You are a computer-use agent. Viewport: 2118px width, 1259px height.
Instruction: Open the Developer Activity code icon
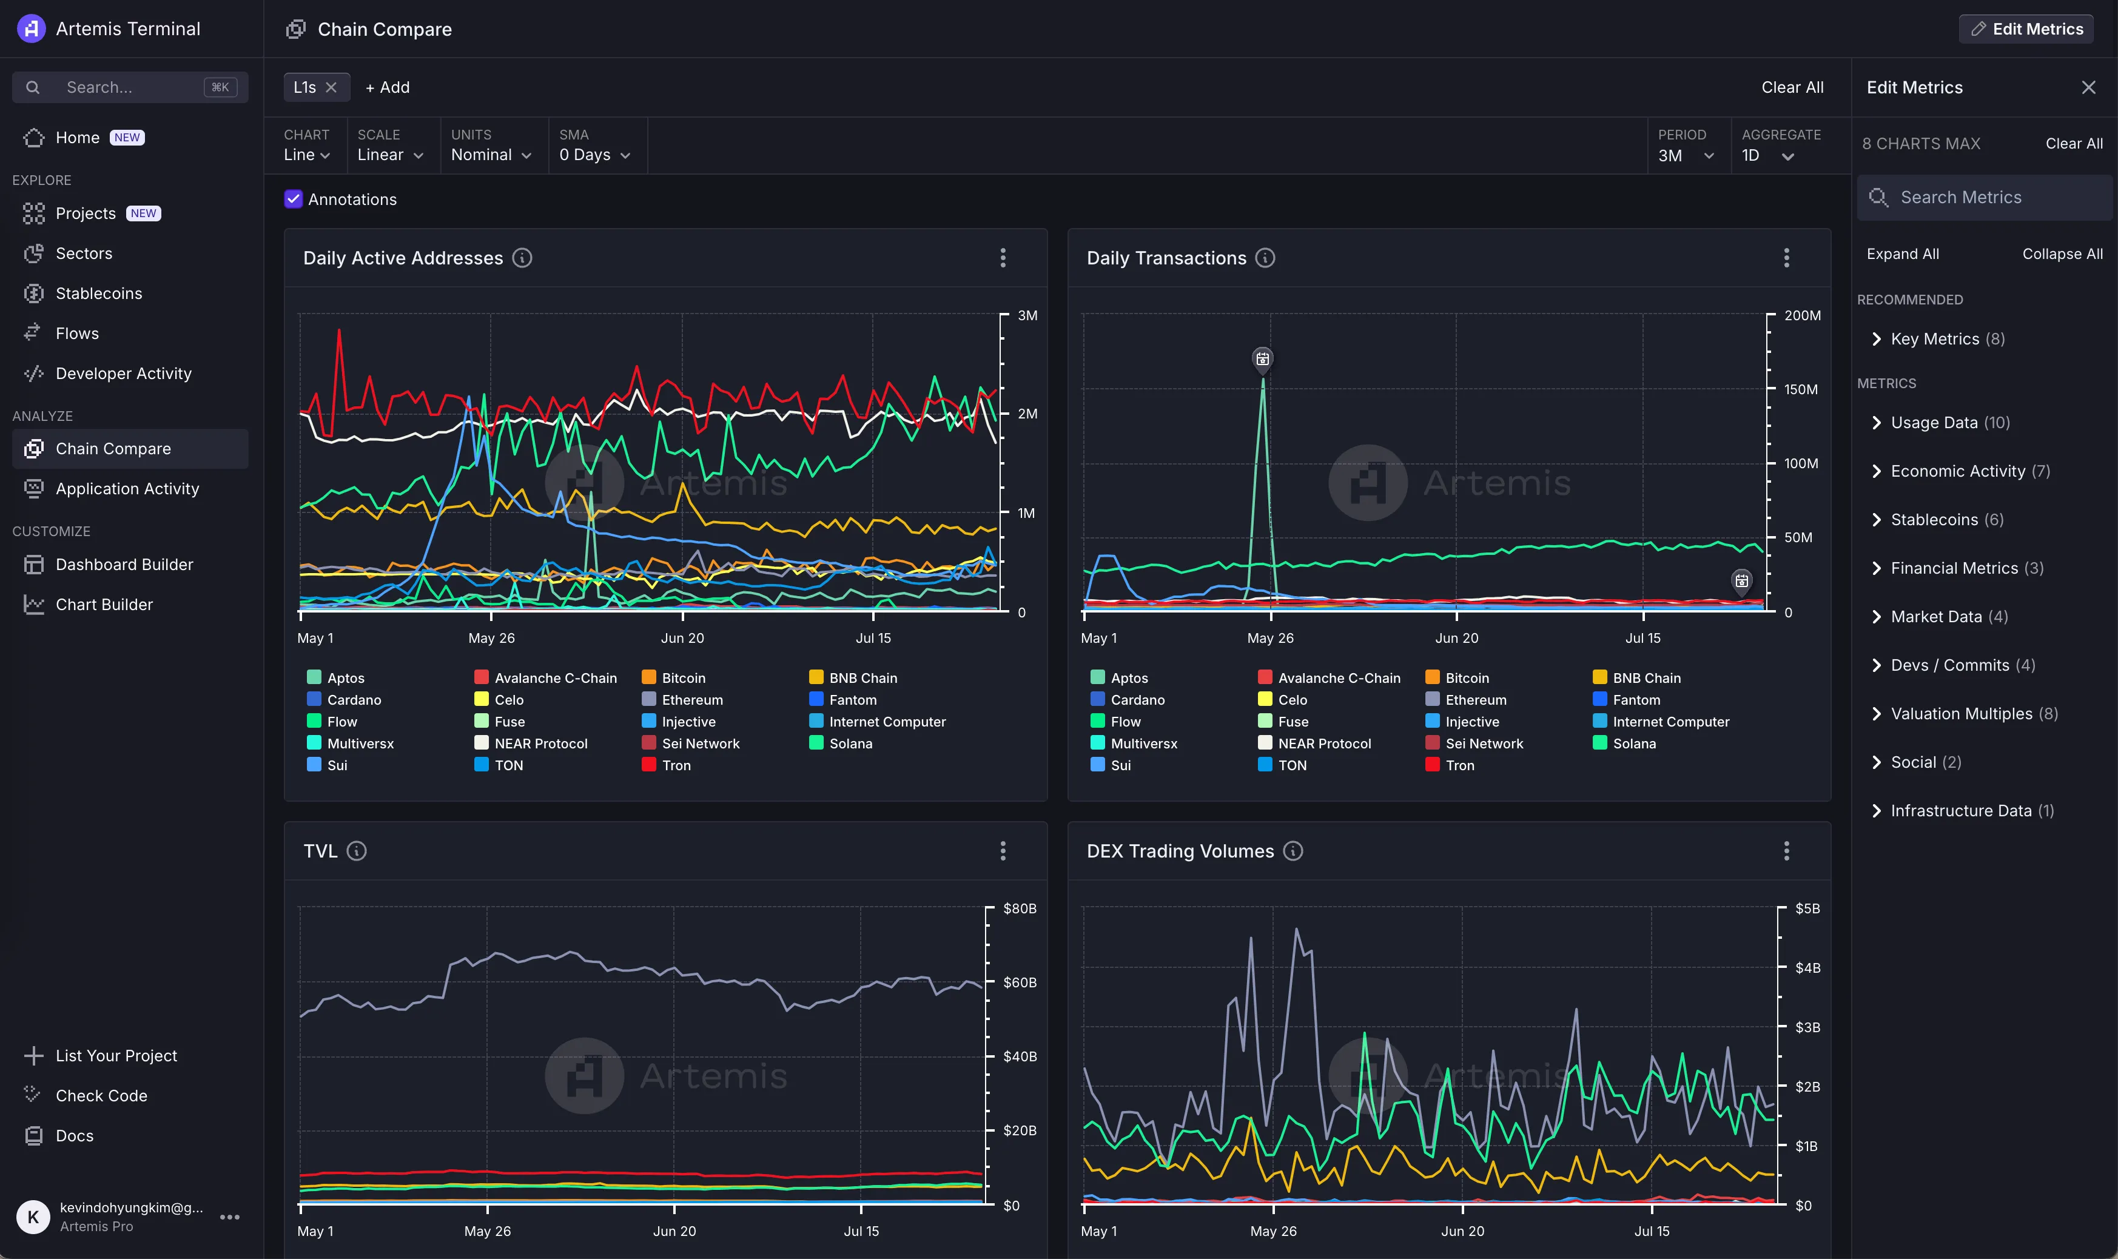pos(34,374)
